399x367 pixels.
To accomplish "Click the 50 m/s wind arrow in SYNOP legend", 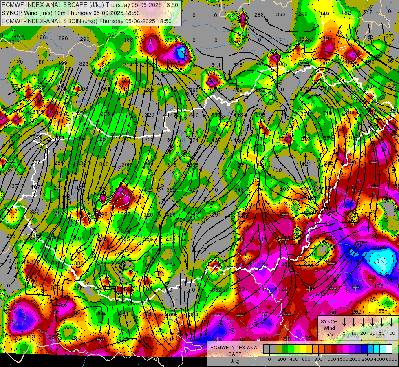I will pyautogui.click(x=382, y=323).
